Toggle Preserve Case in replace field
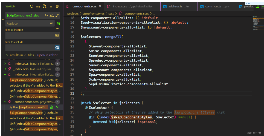The image size is (264, 136). pos(52,23)
